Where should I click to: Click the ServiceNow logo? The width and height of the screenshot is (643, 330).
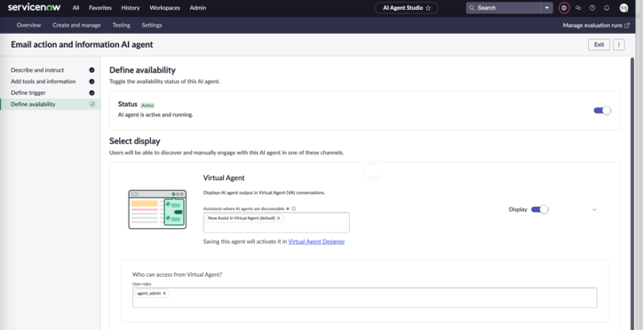pyautogui.click(x=34, y=7)
